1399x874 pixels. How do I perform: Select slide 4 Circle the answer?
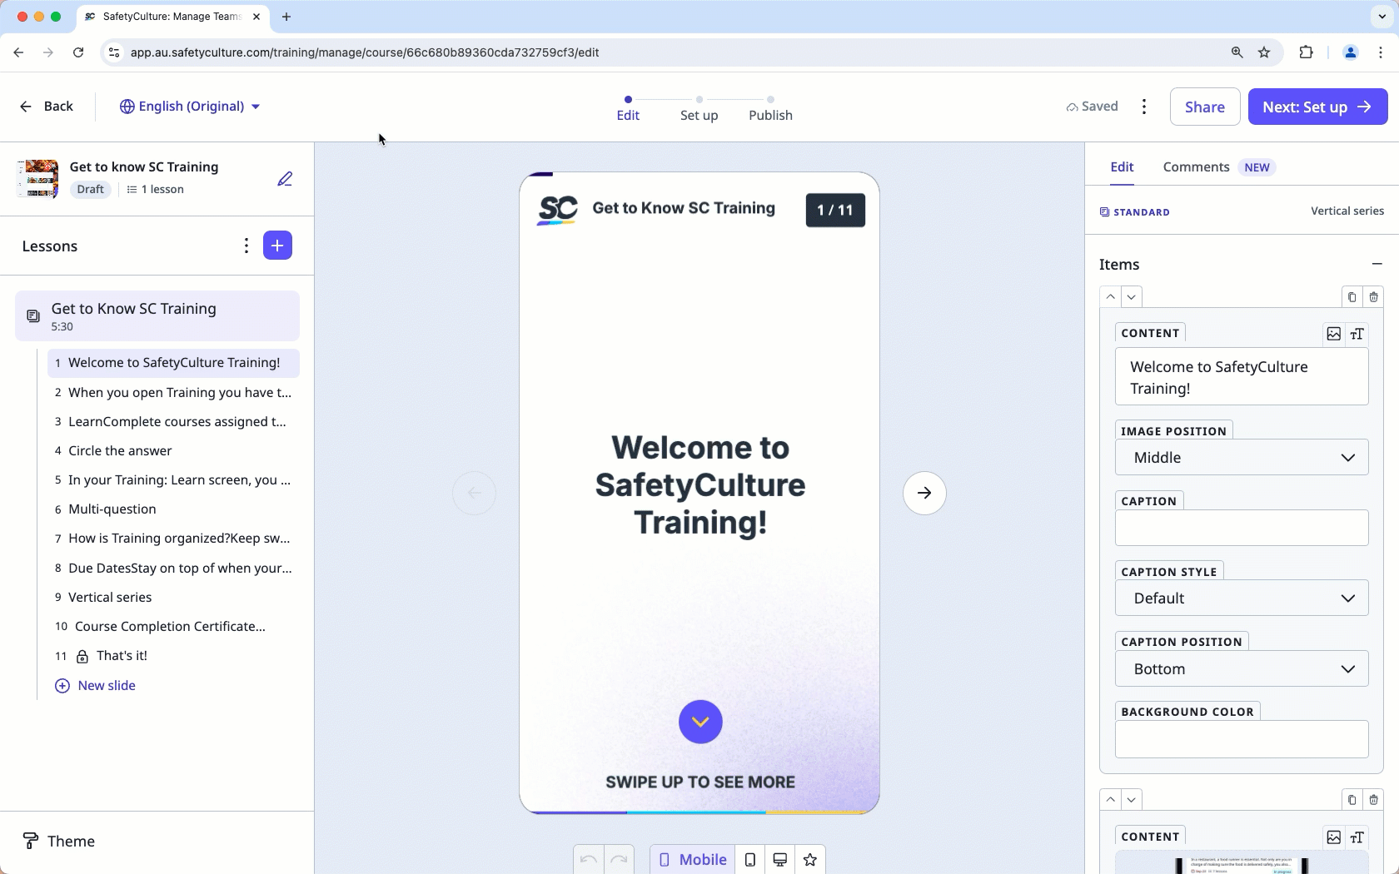173,450
